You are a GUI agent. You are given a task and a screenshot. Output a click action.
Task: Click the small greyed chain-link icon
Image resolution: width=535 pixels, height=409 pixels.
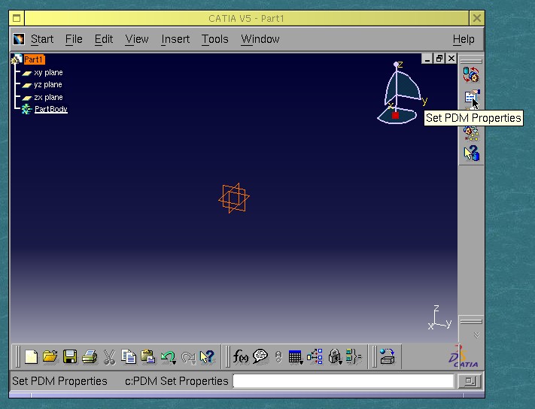click(x=278, y=357)
